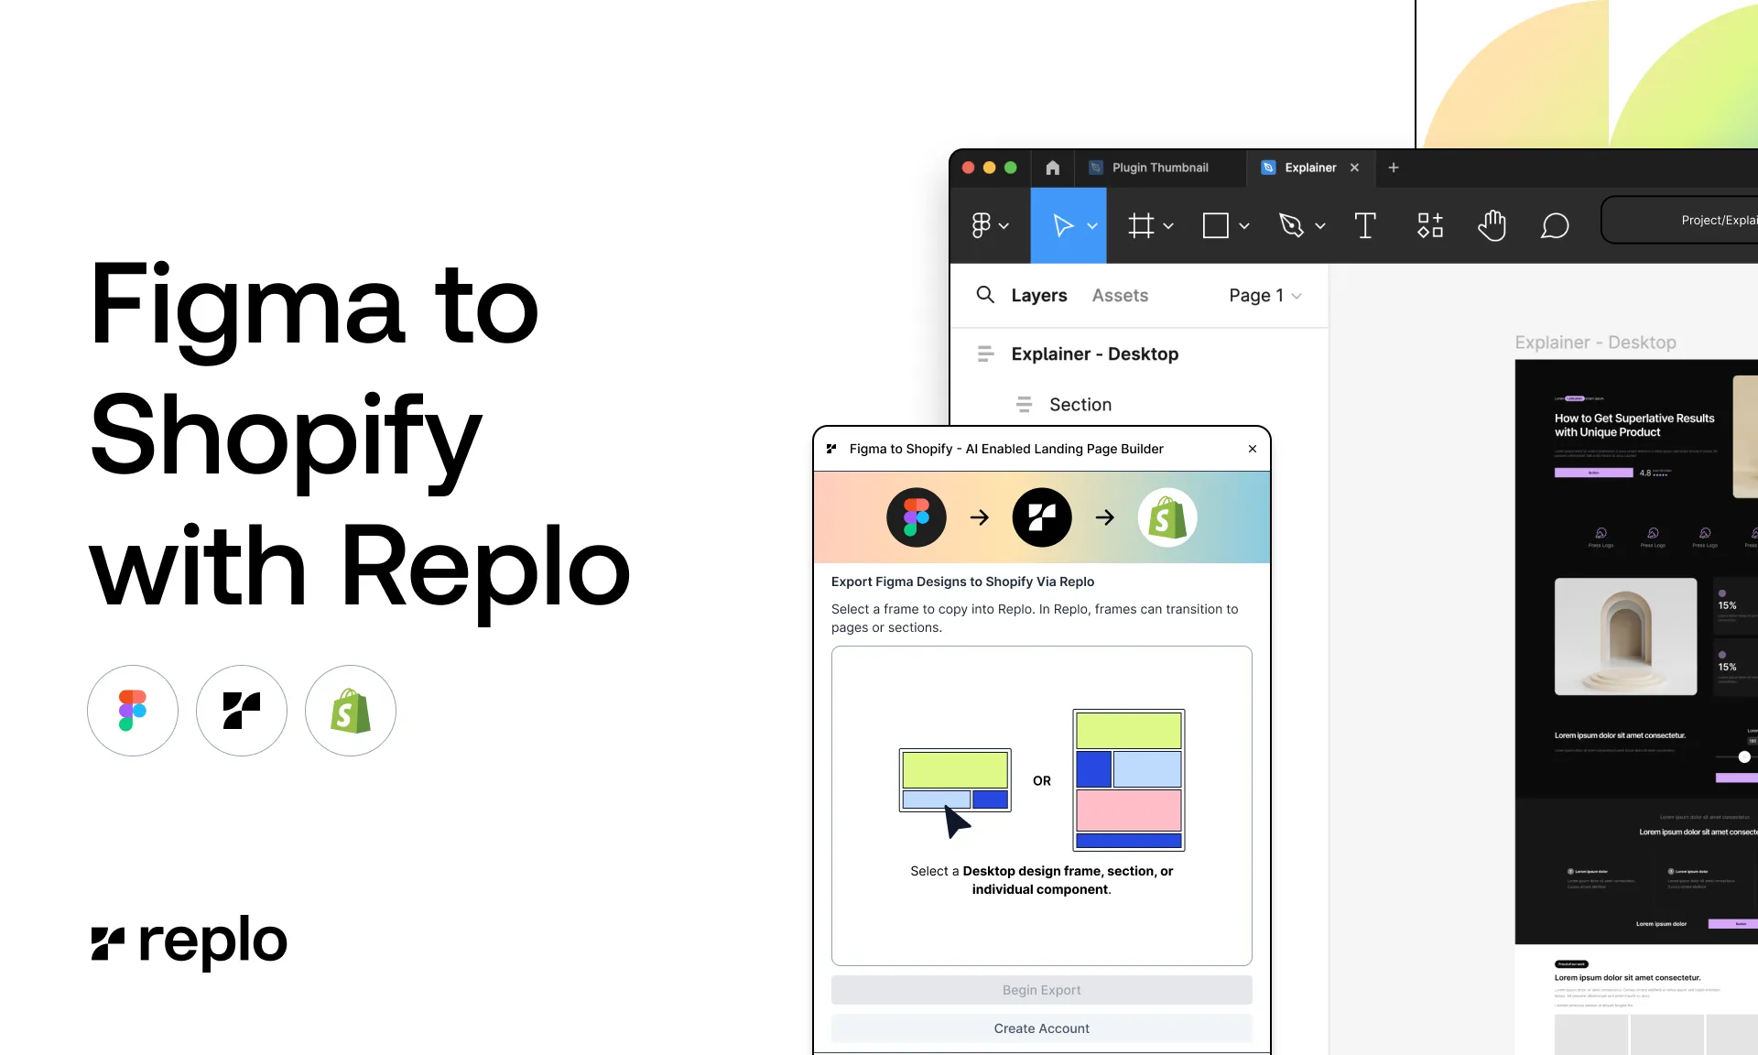Activate the Hand tool

(1492, 225)
